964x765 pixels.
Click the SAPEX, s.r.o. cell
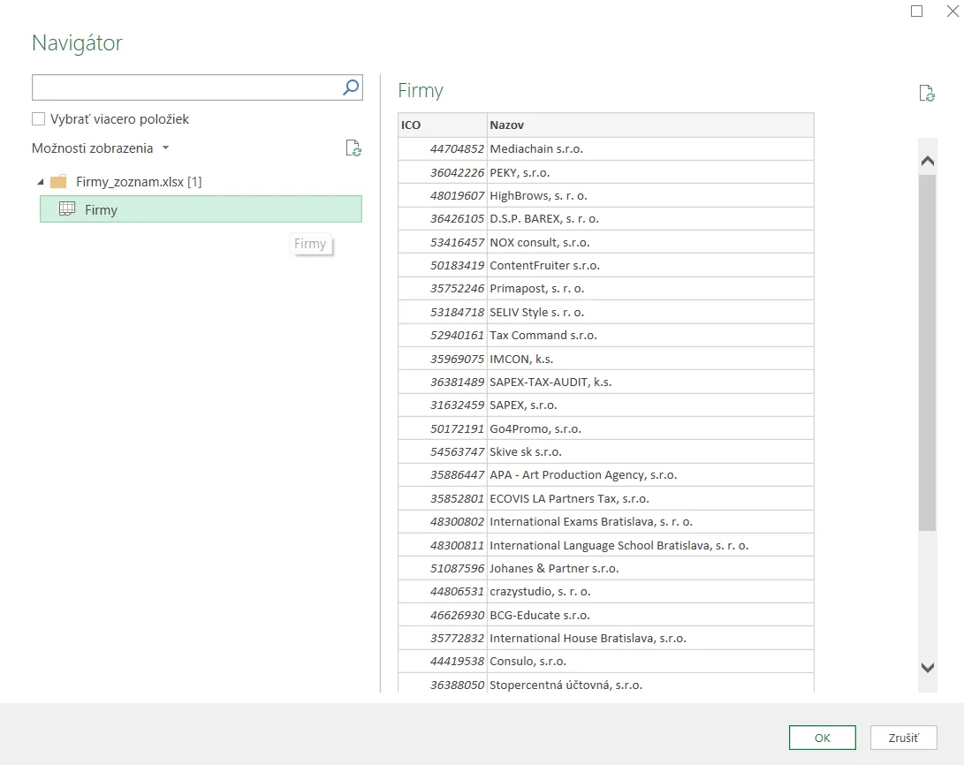coord(650,405)
